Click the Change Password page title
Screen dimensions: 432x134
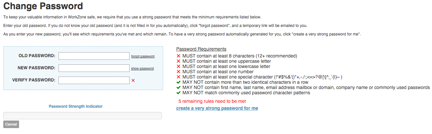(43, 6)
